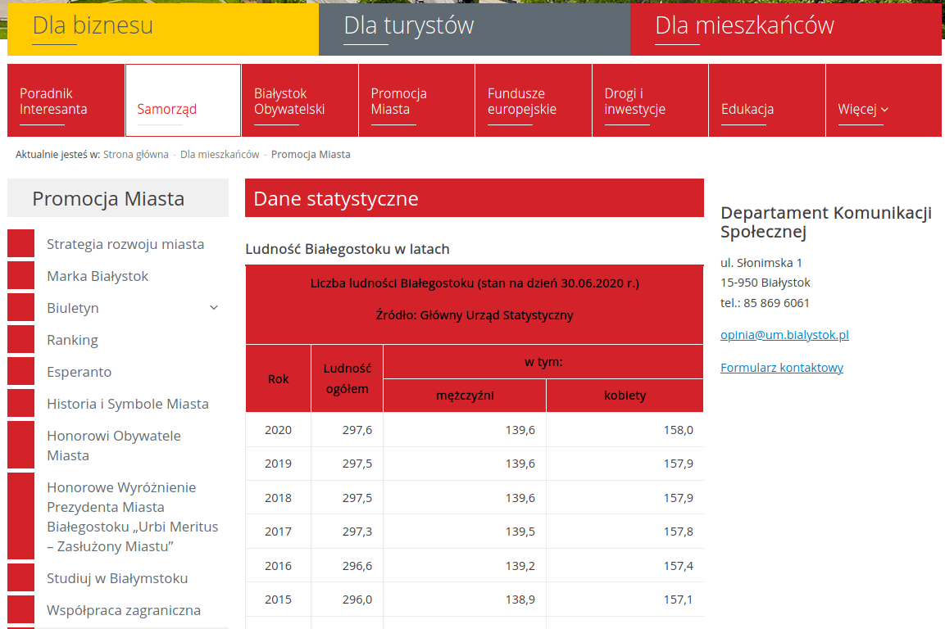This screenshot has width=945, height=629.
Task: Select the Samorząd menu item
Action: tap(184, 101)
